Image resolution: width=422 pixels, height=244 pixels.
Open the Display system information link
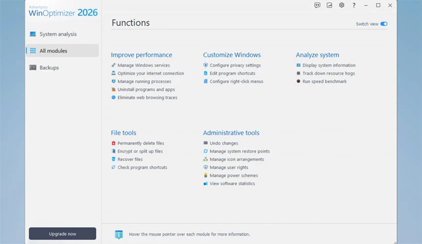[x=329, y=66]
